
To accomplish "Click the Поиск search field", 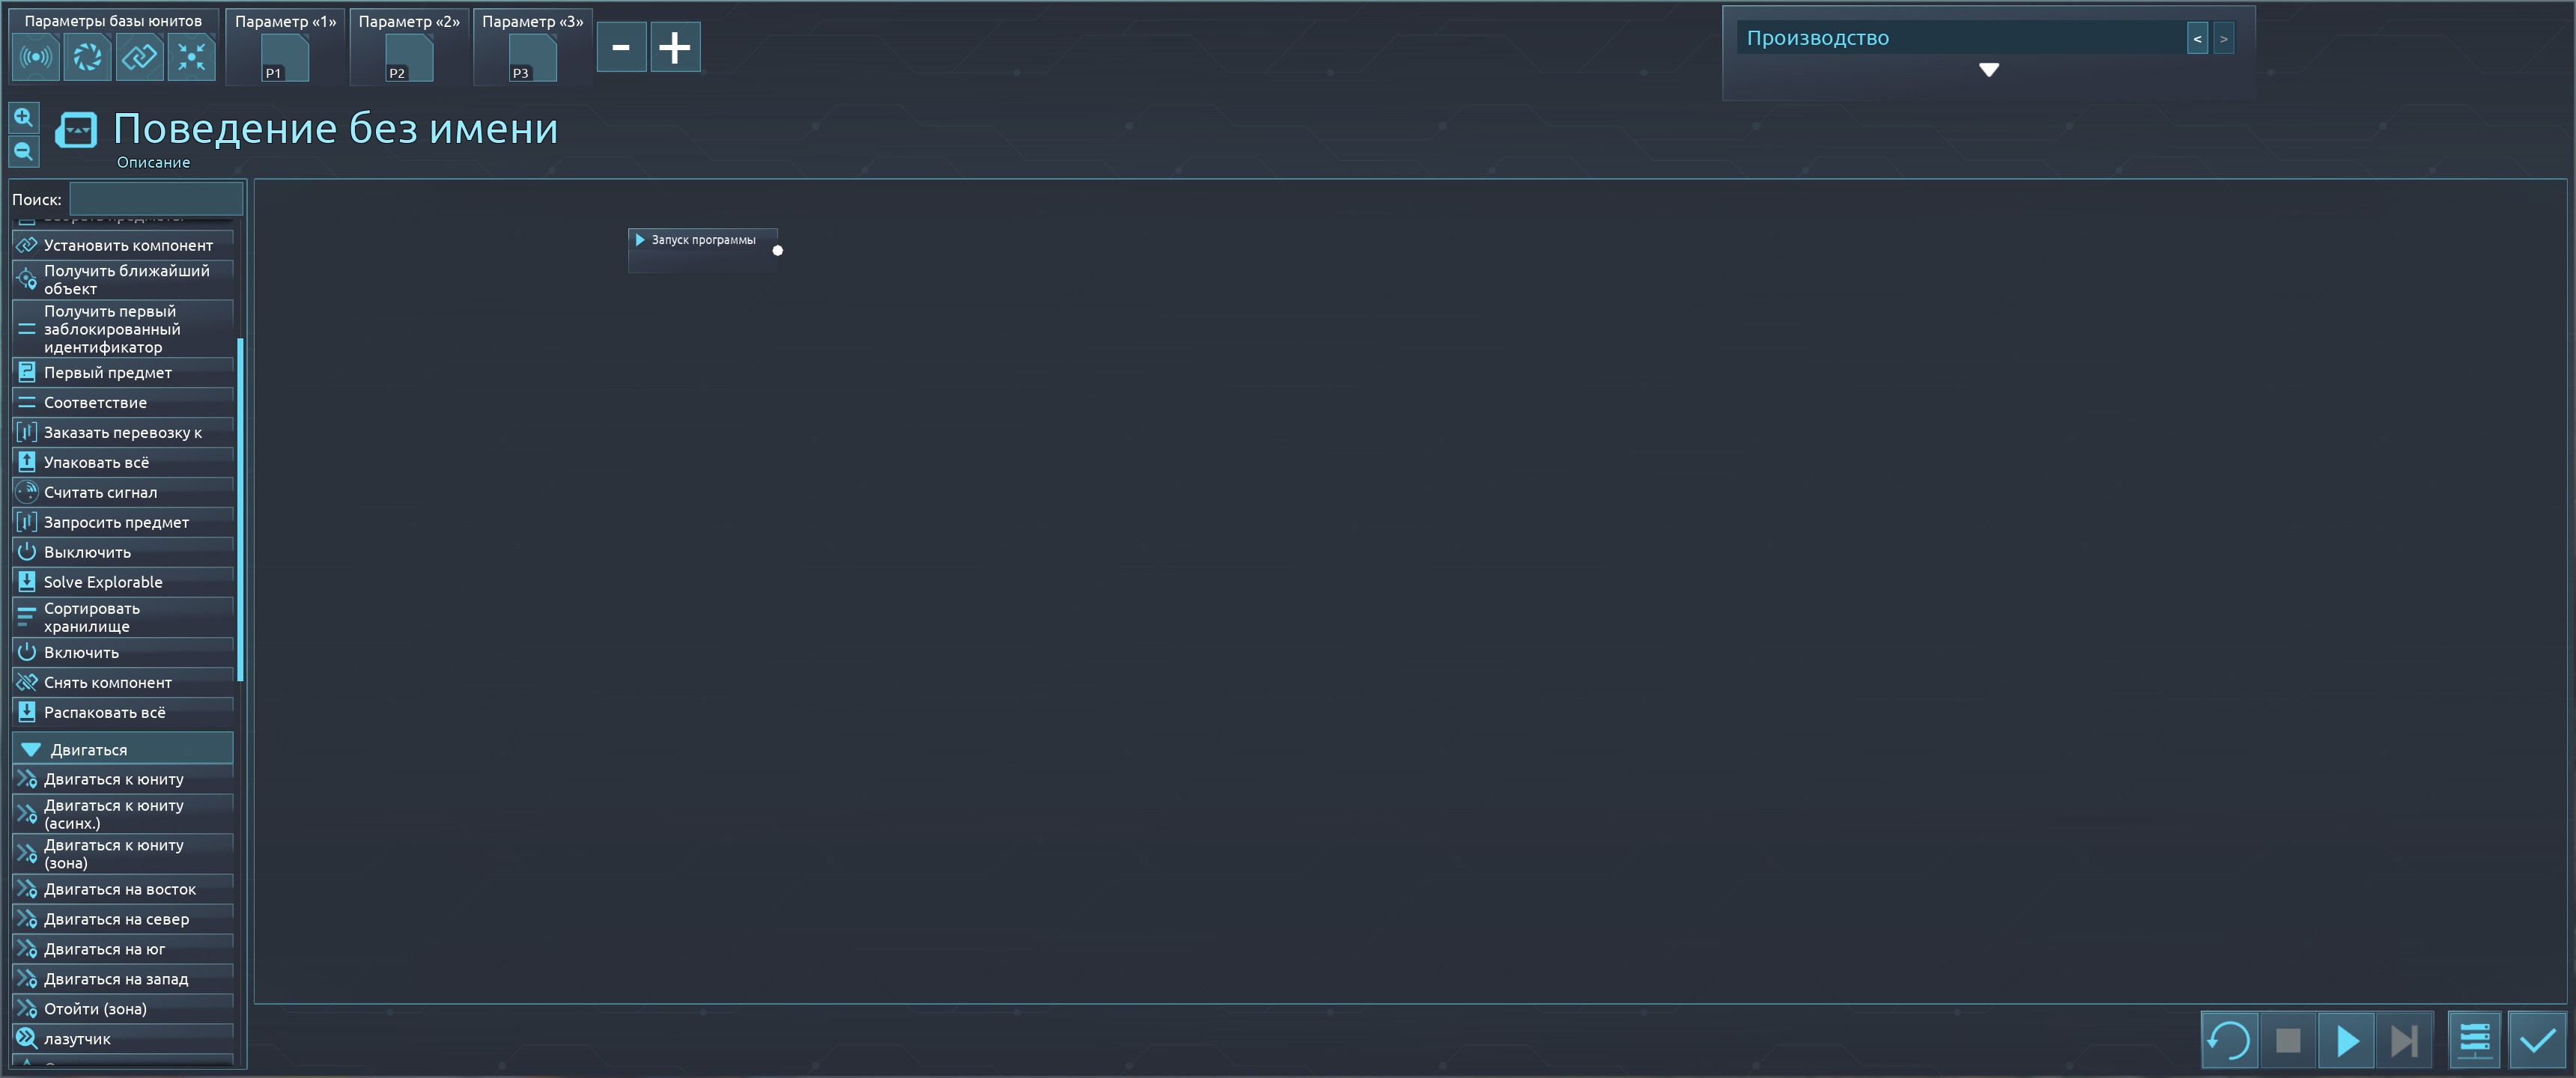I will click(156, 199).
